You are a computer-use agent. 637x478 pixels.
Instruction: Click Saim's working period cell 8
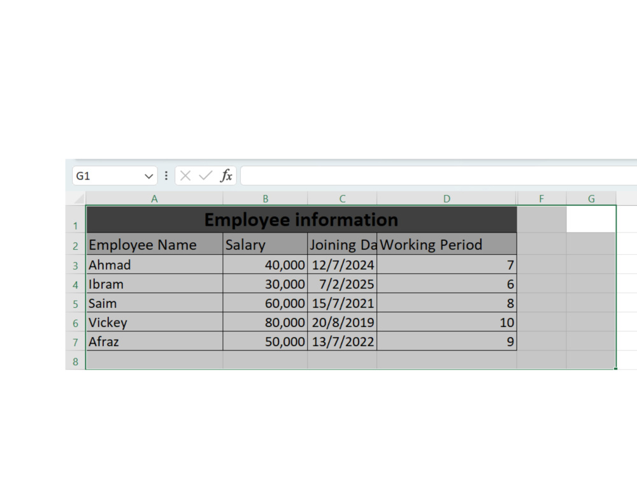(447, 303)
